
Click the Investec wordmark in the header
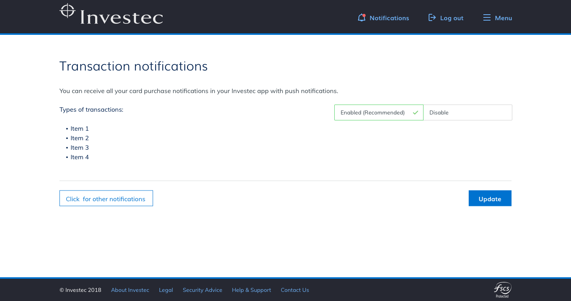[121, 18]
